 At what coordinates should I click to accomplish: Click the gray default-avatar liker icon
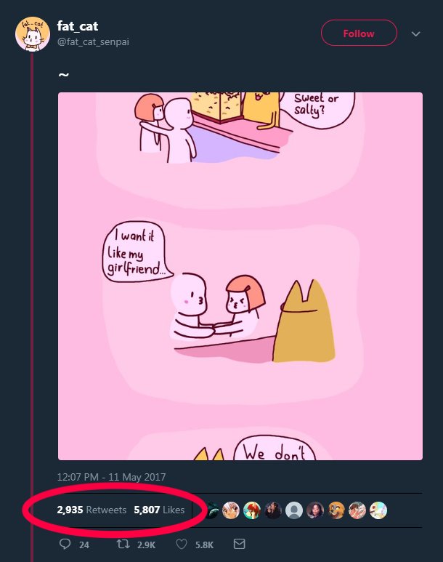point(294,510)
